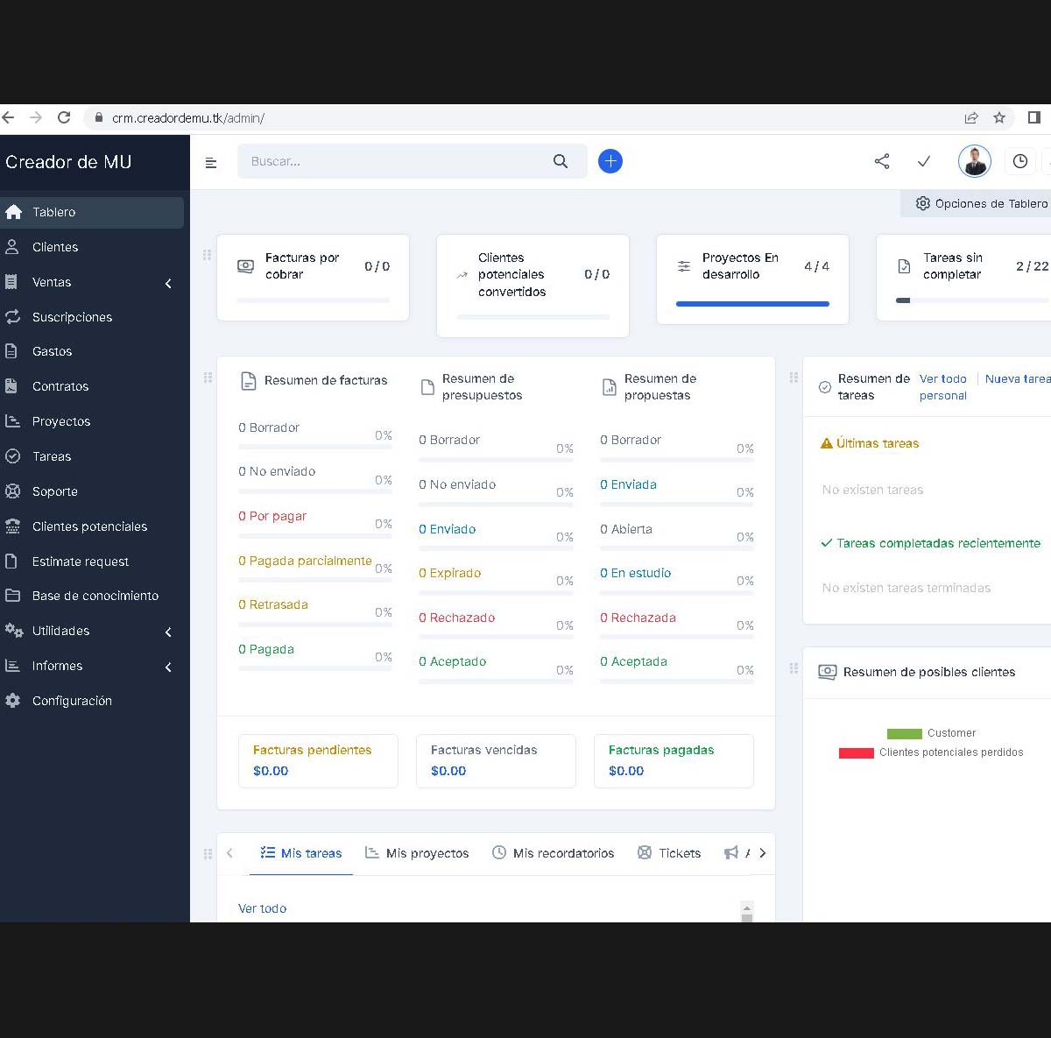Open the user profile avatar
The height and width of the screenshot is (1038, 1051).
(974, 161)
